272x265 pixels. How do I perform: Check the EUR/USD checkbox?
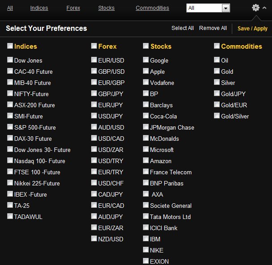[x=94, y=60]
